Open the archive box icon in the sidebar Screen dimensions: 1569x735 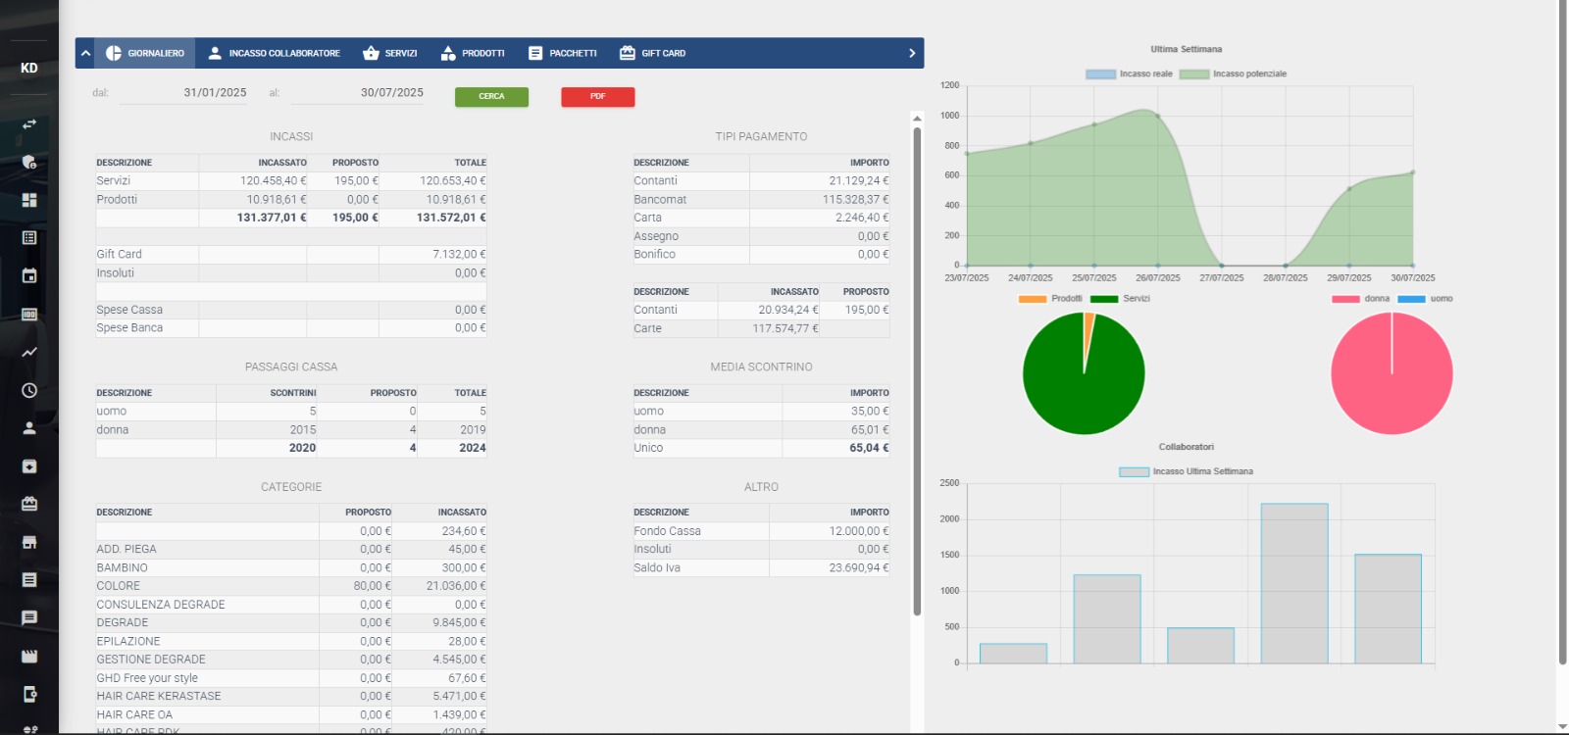[x=29, y=466]
